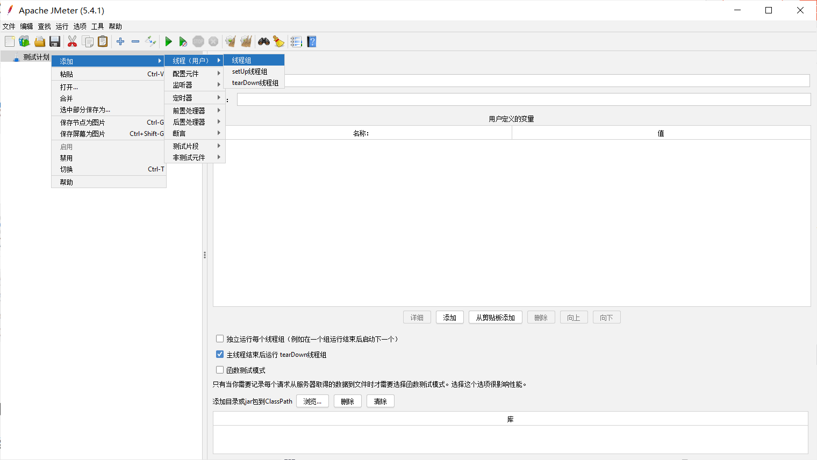Click the Copy toolbar icon
Image resolution: width=817 pixels, height=460 pixels.
coord(88,41)
